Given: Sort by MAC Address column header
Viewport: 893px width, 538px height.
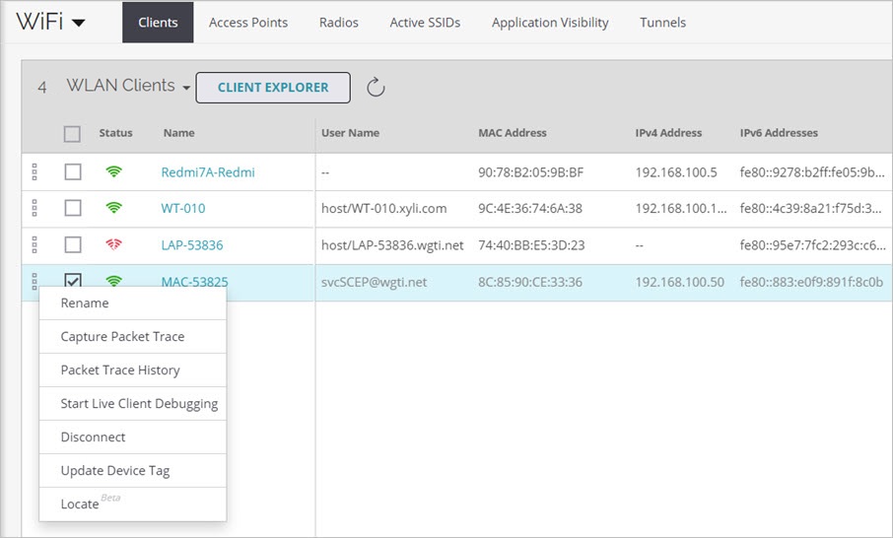Looking at the screenshot, I should 512,133.
